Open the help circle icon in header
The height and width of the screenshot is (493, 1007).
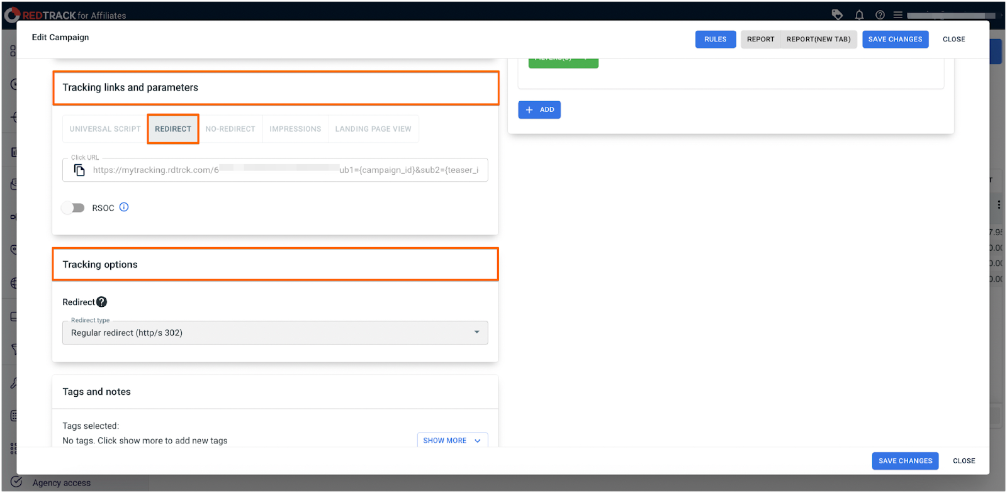[880, 15]
